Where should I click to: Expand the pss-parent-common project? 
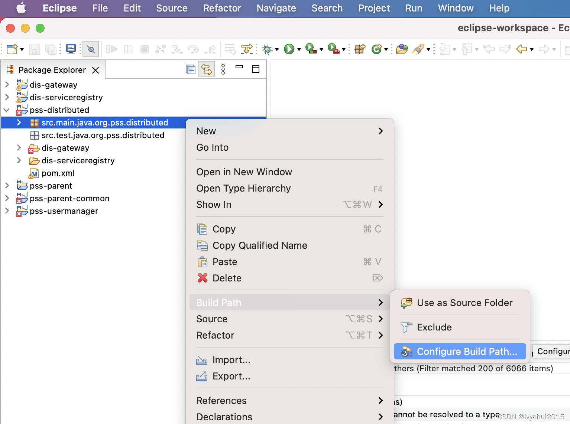[x=7, y=198]
